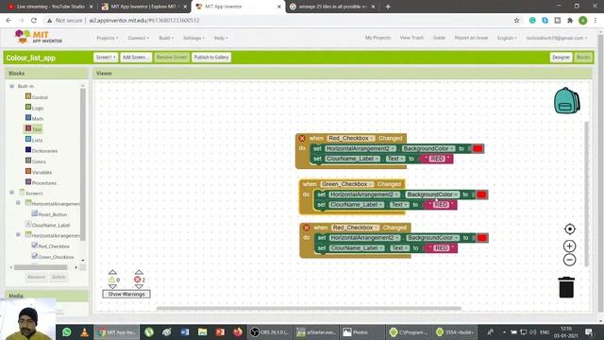The width and height of the screenshot is (604, 340).
Task: Click error icon on upper Red_Checkbox block
Action: (x=302, y=139)
